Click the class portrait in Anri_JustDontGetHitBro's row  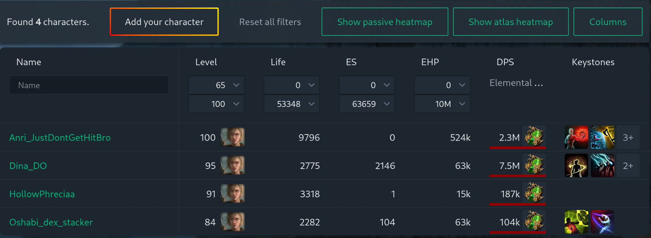(x=232, y=137)
